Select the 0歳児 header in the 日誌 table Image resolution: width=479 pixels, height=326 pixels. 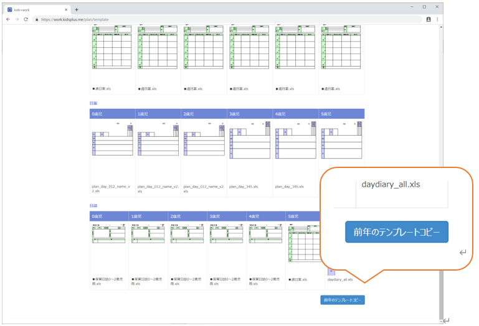(109, 216)
